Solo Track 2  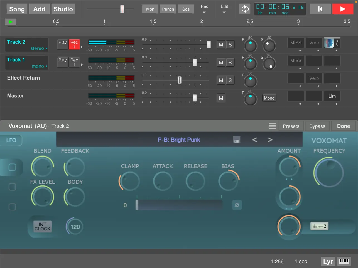tap(230, 45)
